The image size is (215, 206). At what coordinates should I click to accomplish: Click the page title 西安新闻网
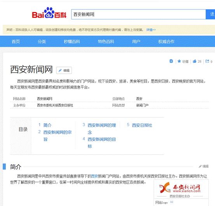point(31,70)
